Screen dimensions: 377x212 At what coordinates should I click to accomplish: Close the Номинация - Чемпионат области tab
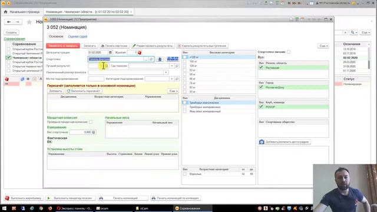[131, 12]
